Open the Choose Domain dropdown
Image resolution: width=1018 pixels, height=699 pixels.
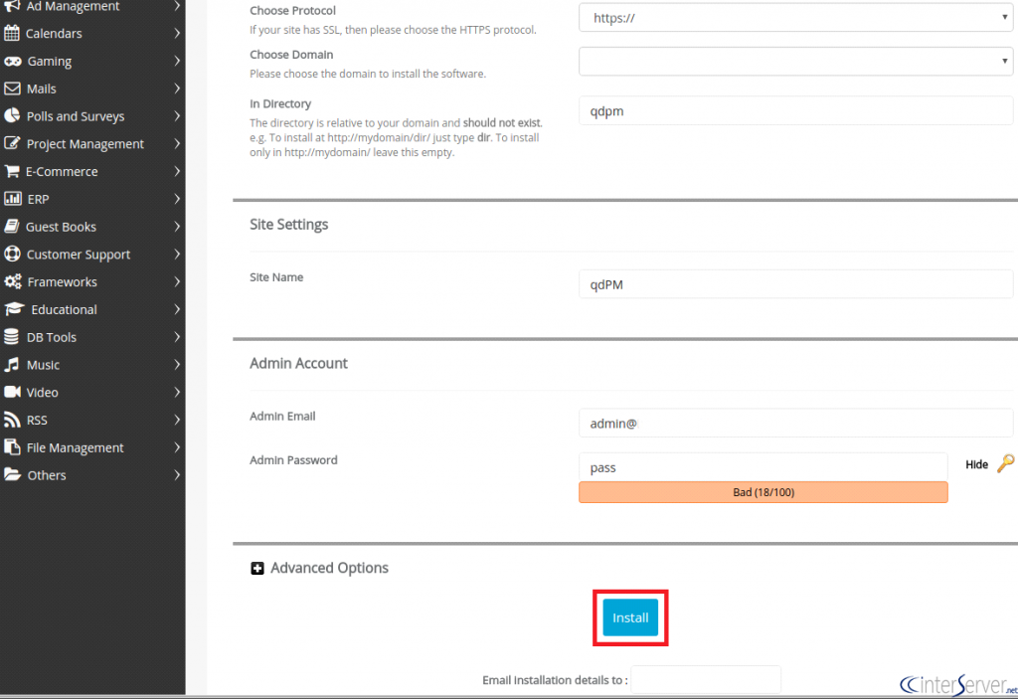795,61
